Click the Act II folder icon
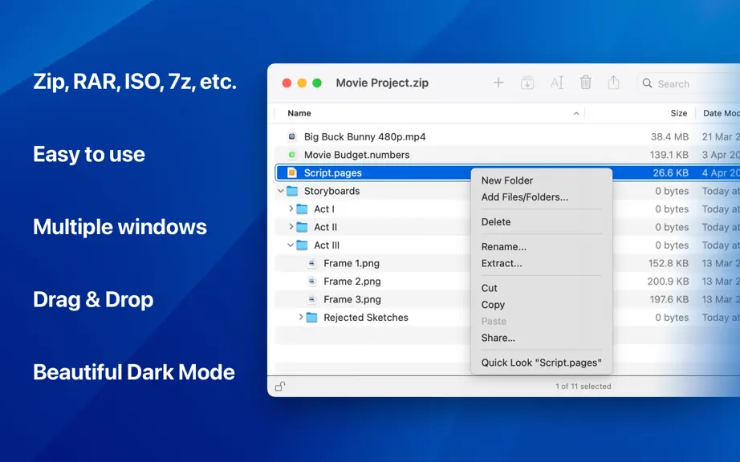The height and width of the screenshot is (462, 740). click(302, 227)
